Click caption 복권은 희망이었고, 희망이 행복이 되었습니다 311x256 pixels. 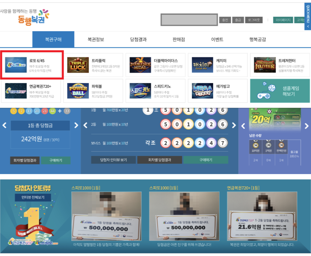pos(262,245)
